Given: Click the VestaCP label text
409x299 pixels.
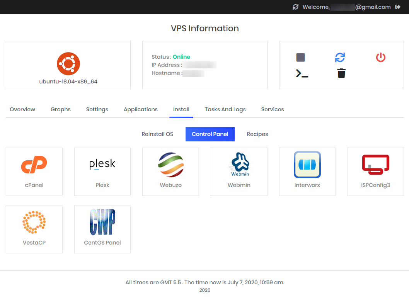Looking at the screenshot, I should point(34,243).
